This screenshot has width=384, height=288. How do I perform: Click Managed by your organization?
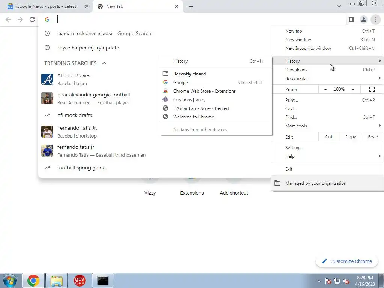pos(327,183)
